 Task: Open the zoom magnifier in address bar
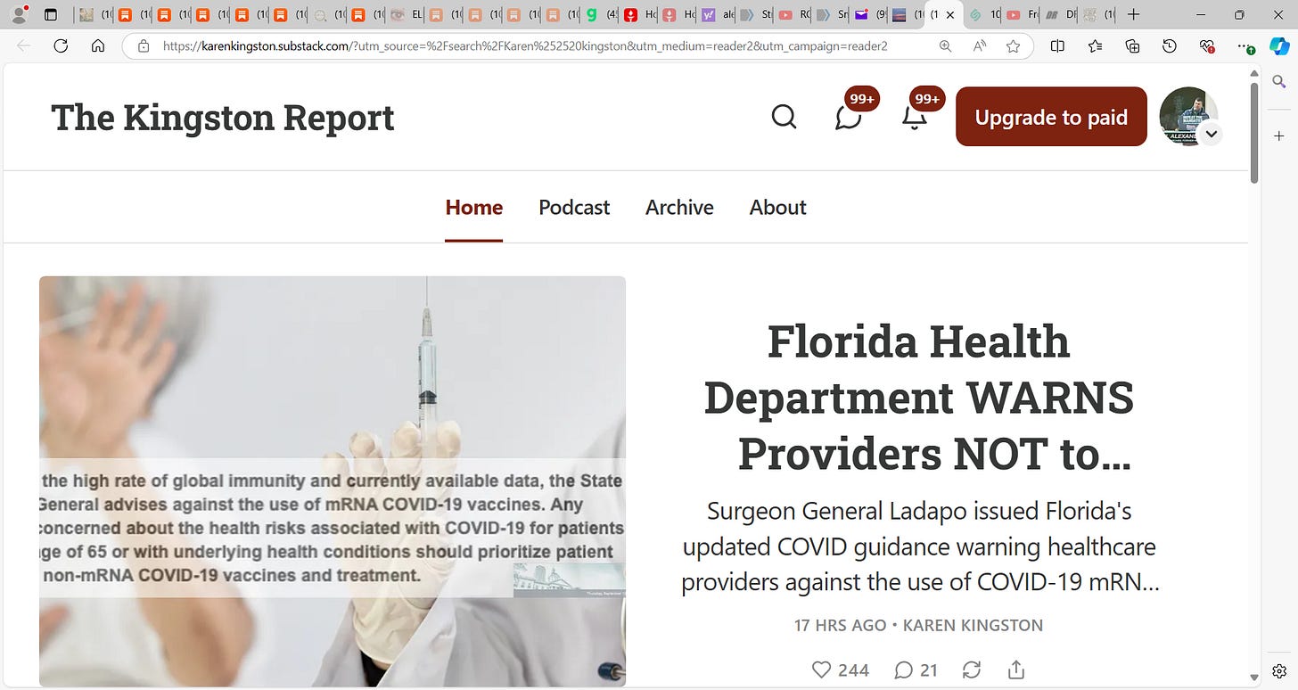coord(945,45)
